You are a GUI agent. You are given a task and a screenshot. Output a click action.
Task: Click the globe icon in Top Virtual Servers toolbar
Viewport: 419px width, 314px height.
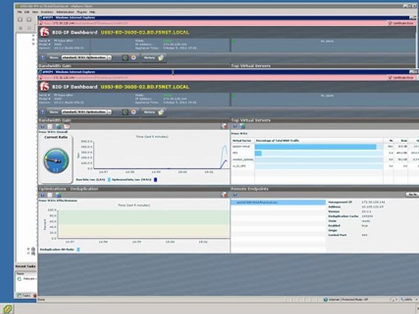click(x=243, y=126)
